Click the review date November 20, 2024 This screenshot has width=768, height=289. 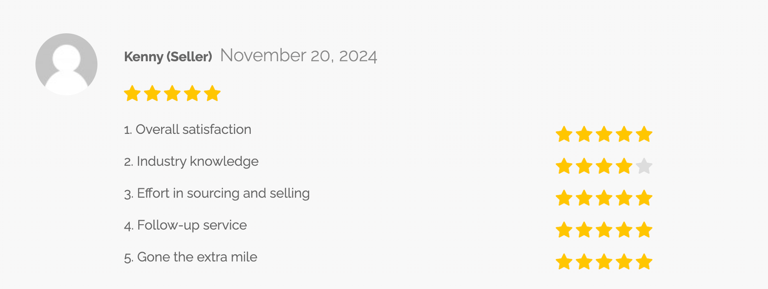click(x=299, y=56)
